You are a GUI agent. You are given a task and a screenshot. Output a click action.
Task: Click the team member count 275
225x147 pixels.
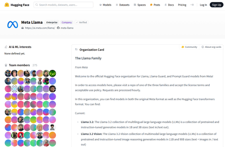coord(35,65)
